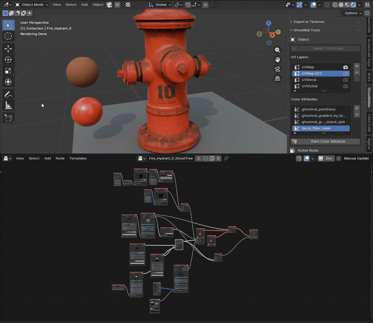Viewport: 373px width, 323px height.
Task: Set UVMap.001 as active render layer
Action: point(345,74)
